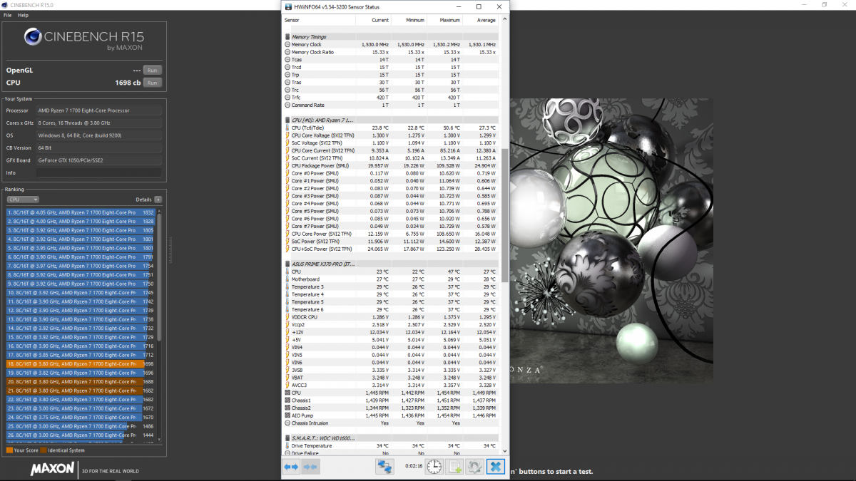Screen dimensions: 856x481
Task: Click the Minimum column header
Action: [409, 20]
